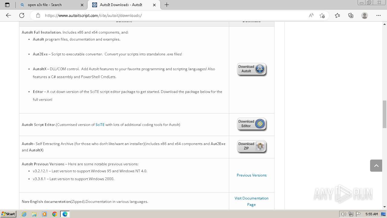Viewport: 387px width, 218px height.
Task: Open Visit Documentation Page link
Action: 252,201
